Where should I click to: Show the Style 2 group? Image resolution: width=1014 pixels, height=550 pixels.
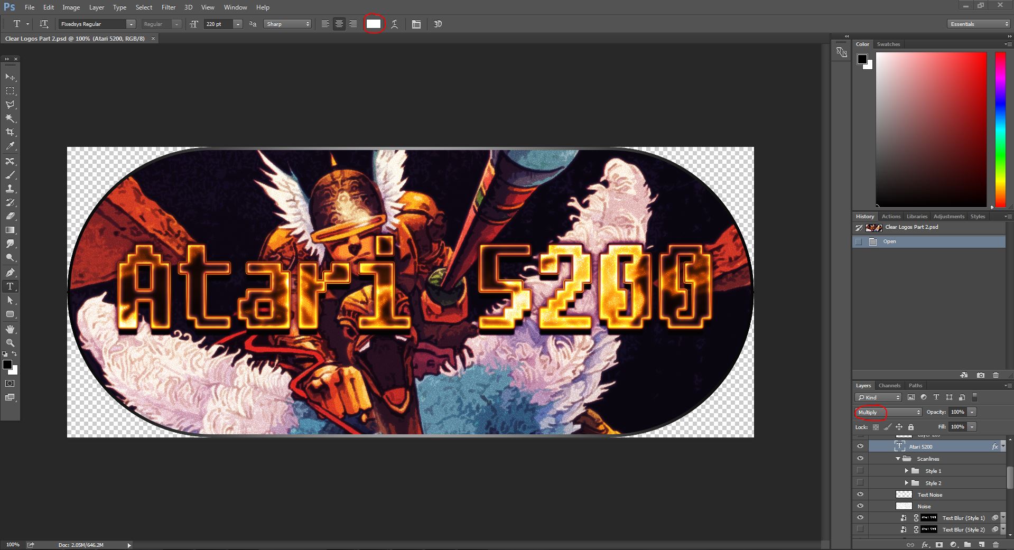860,482
